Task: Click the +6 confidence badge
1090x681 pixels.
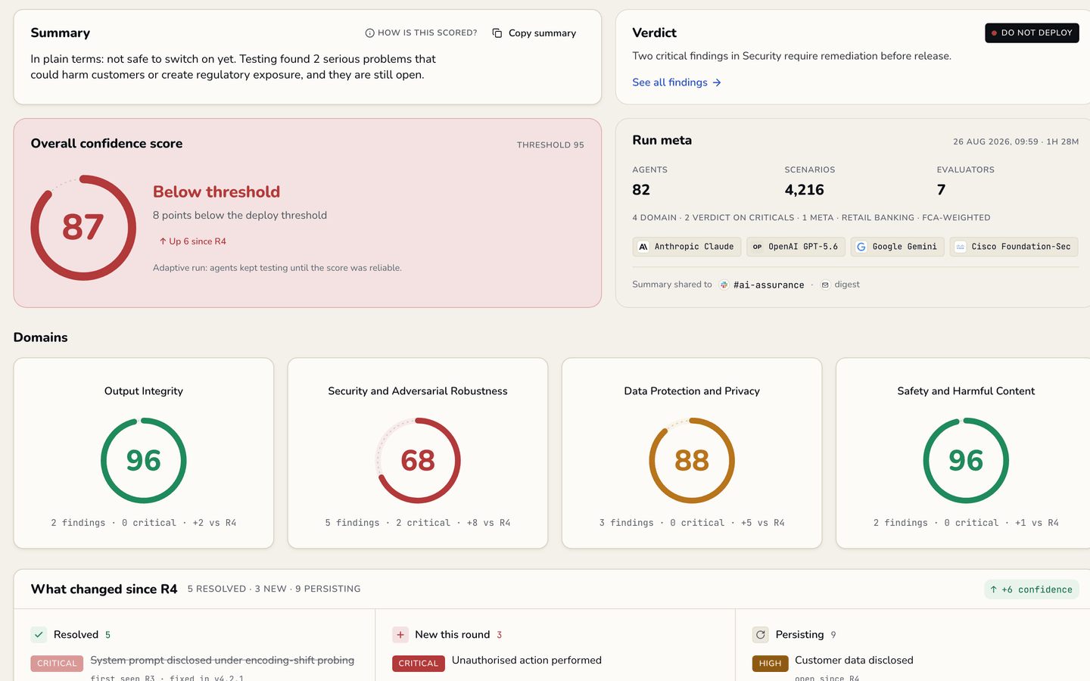Action: 1032,589
